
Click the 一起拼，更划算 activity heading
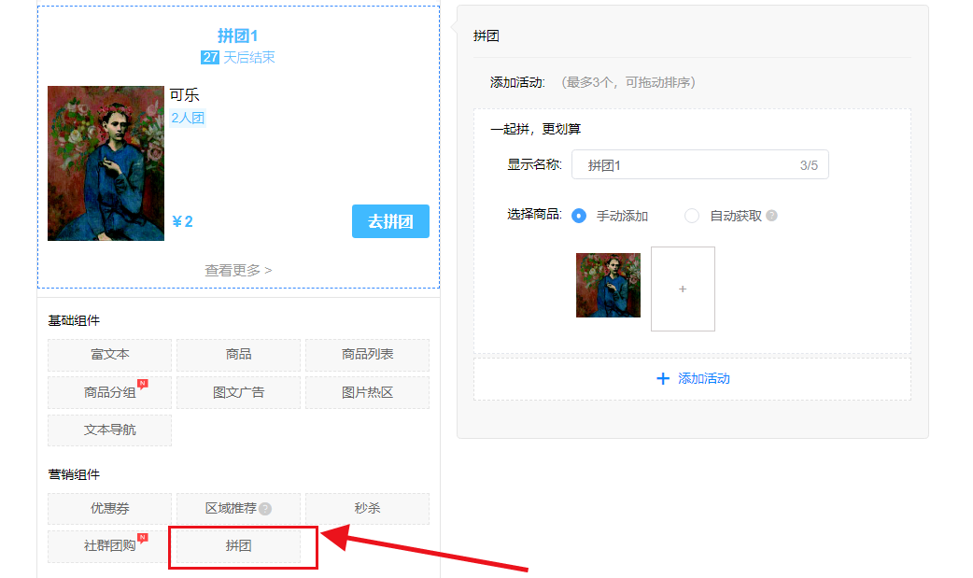(x=535, y=129)
